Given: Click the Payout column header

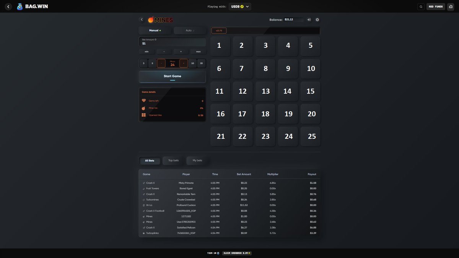Looking at the screenshot, I should (x=312, y=174).
